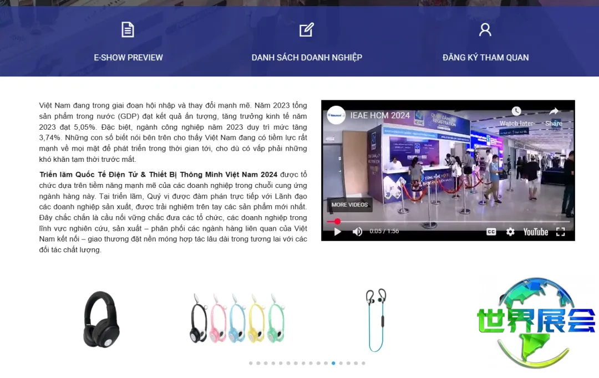The image size is (599, 378).
Task: Open the E-SHOW PREVIEW link
Action: click(x=128, y=58)
